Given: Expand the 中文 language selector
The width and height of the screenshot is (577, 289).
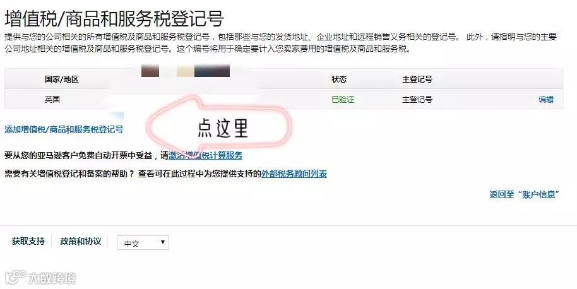Looking at the screenshot, I should coord(143,243).
